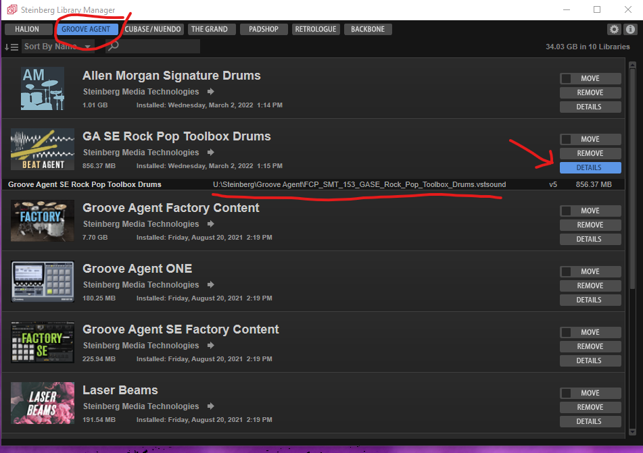
Task: Remove the Laser Beams library
Action: [x=590, y=407]
